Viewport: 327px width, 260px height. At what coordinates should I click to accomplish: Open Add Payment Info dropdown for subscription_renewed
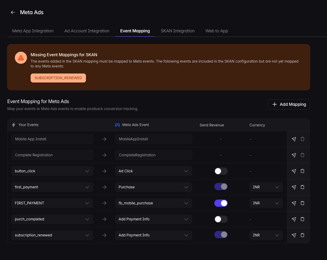[154, 235]
